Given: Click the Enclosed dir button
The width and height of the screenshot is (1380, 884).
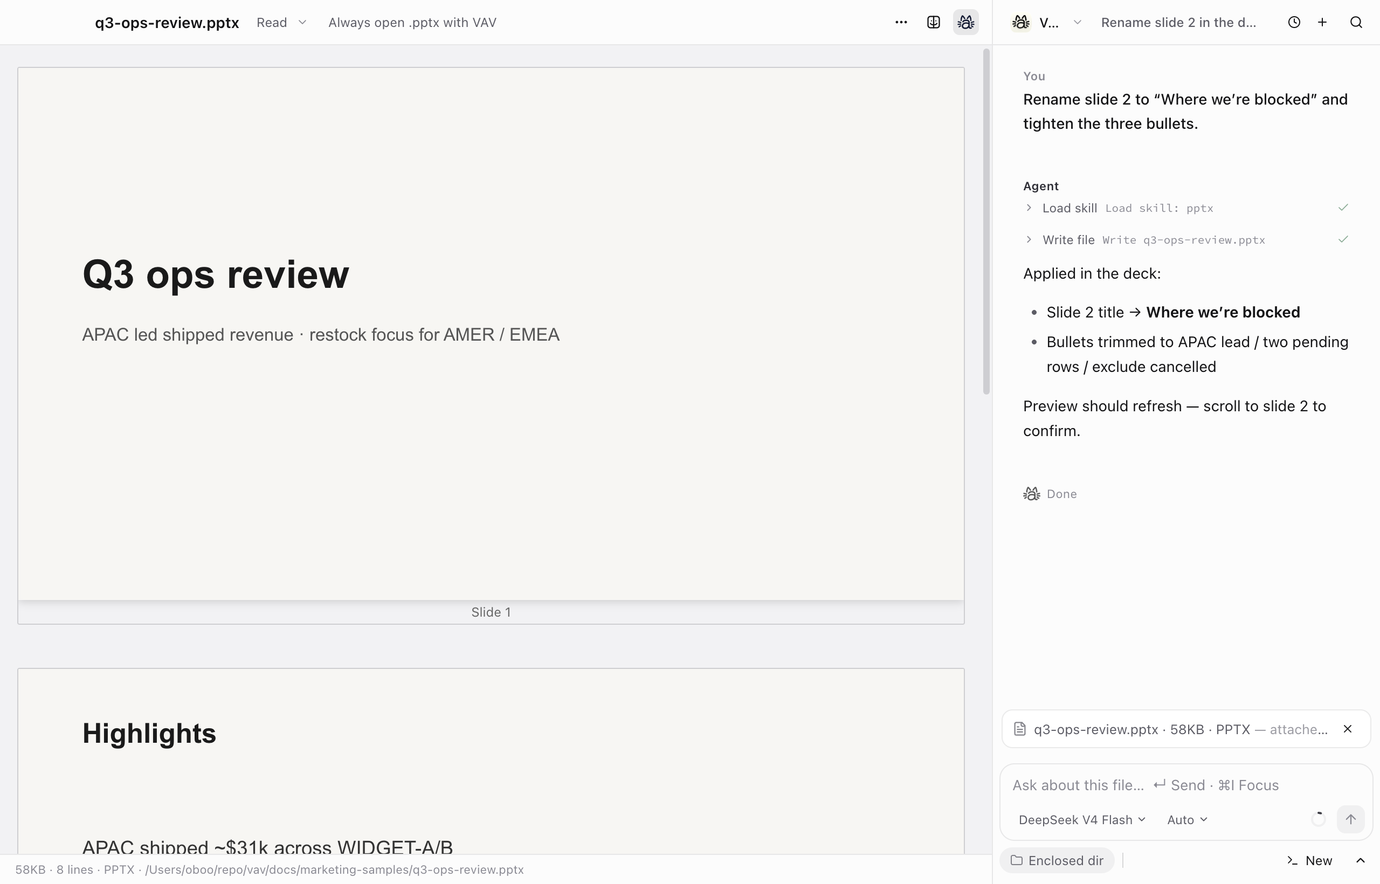Looking at the screenshot, I should point(1057,860).
